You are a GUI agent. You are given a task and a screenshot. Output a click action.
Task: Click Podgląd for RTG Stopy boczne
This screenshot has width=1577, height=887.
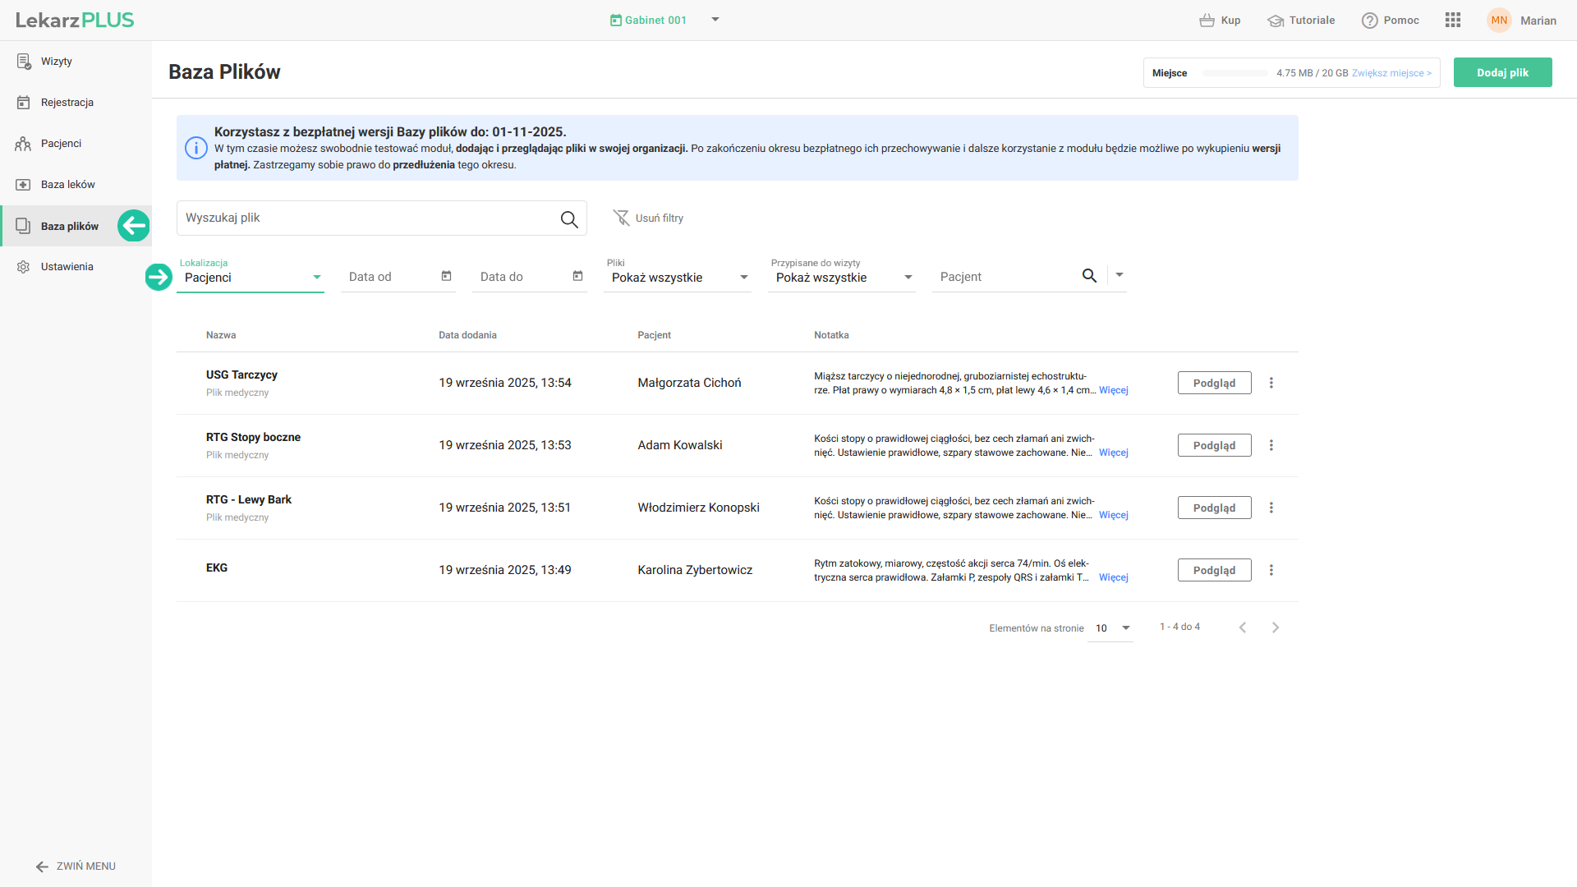(x=1213, y=445)
